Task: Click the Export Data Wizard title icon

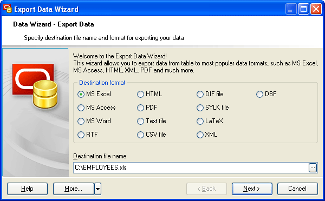Action: point(7,9)
